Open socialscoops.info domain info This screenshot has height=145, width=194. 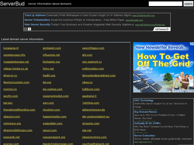point(14,55)
